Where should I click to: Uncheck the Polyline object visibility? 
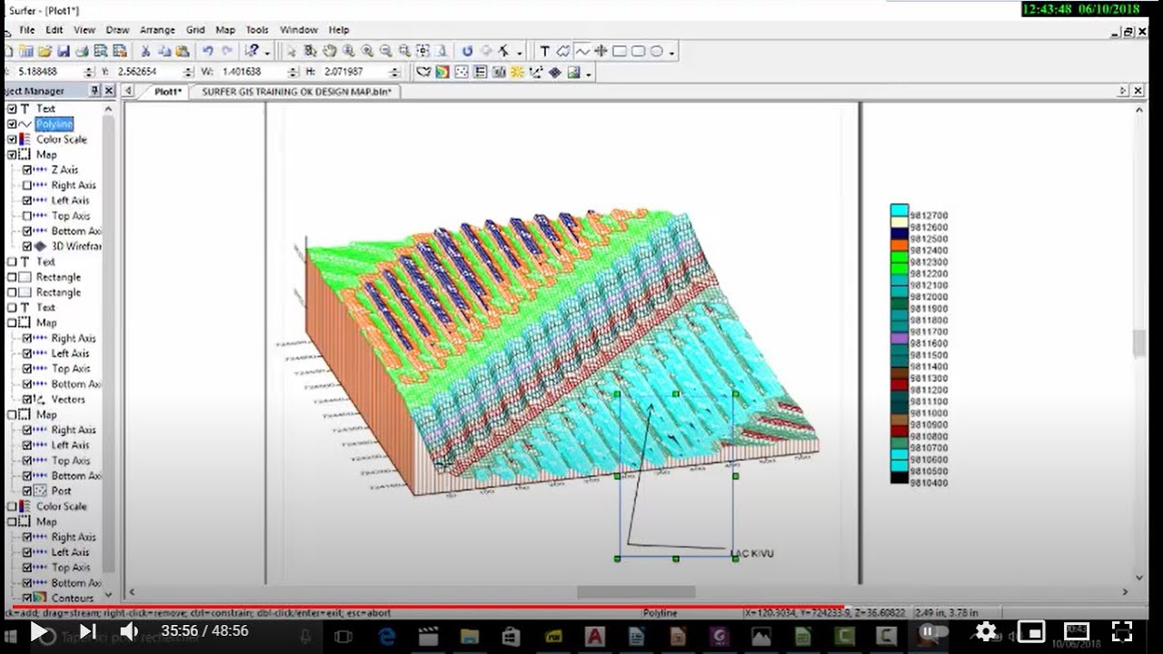tap(12, 124)
